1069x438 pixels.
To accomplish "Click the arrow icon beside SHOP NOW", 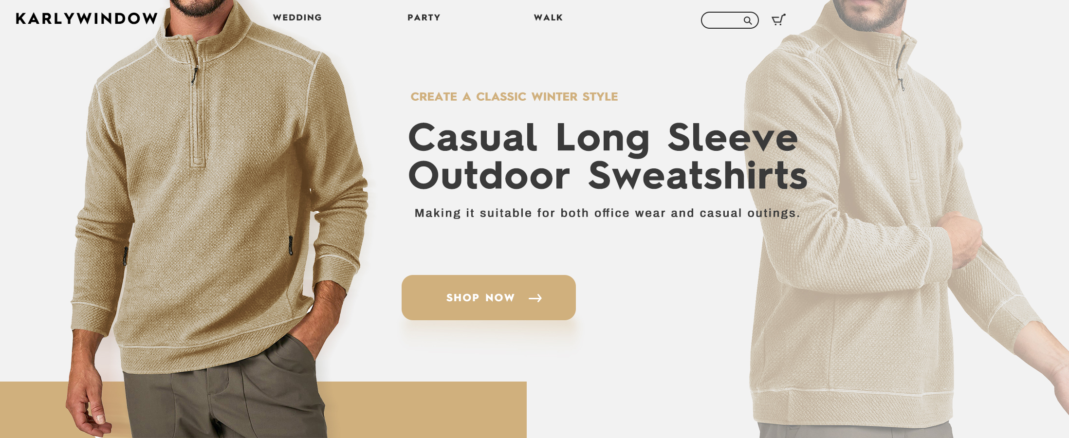I will click(535, 298).
